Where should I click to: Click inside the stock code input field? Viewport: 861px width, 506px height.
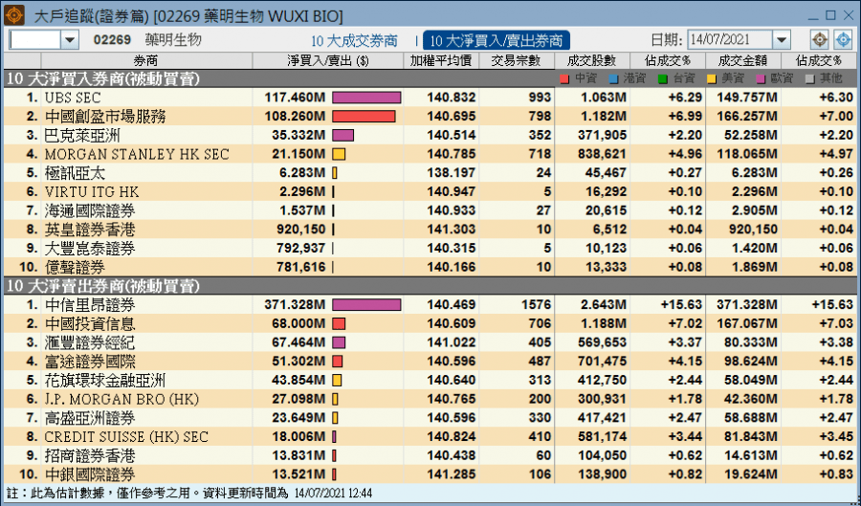coord(34,39)
